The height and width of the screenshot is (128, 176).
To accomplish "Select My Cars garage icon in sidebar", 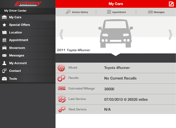I will 4,17.
